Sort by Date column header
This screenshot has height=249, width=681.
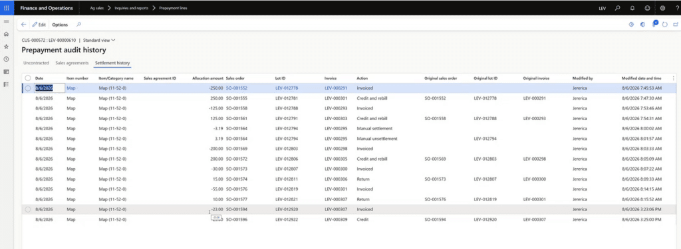39,78
